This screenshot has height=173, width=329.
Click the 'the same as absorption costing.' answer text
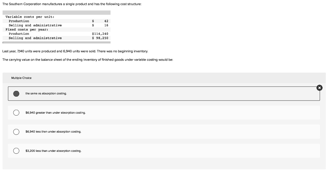point(46,93)
